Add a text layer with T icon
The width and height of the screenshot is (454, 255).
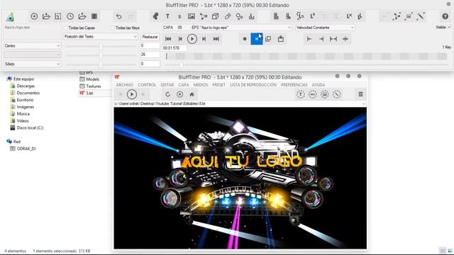tap(167, 16)
